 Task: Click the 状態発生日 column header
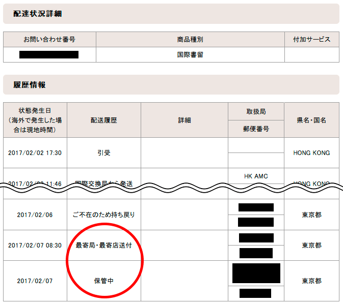pos(35,120)
